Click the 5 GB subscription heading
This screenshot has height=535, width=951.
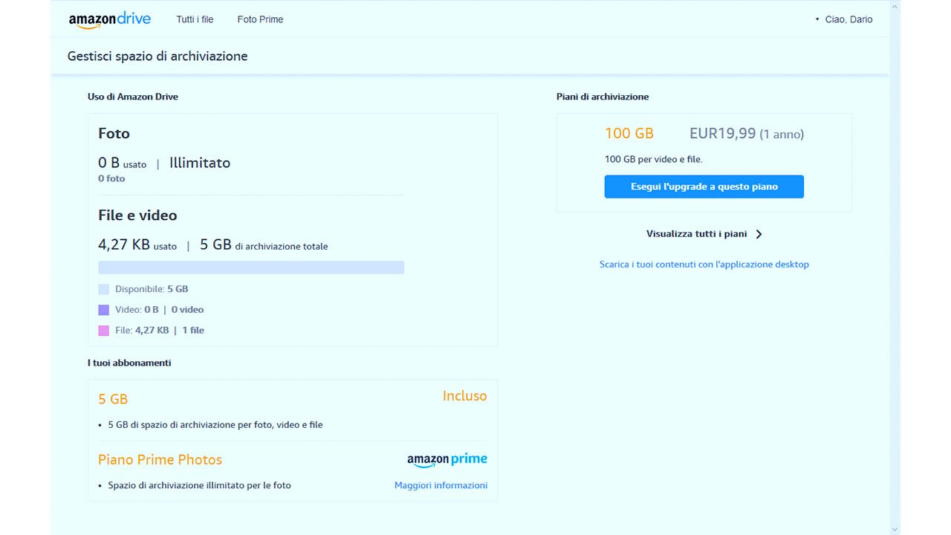coord(113,399)
